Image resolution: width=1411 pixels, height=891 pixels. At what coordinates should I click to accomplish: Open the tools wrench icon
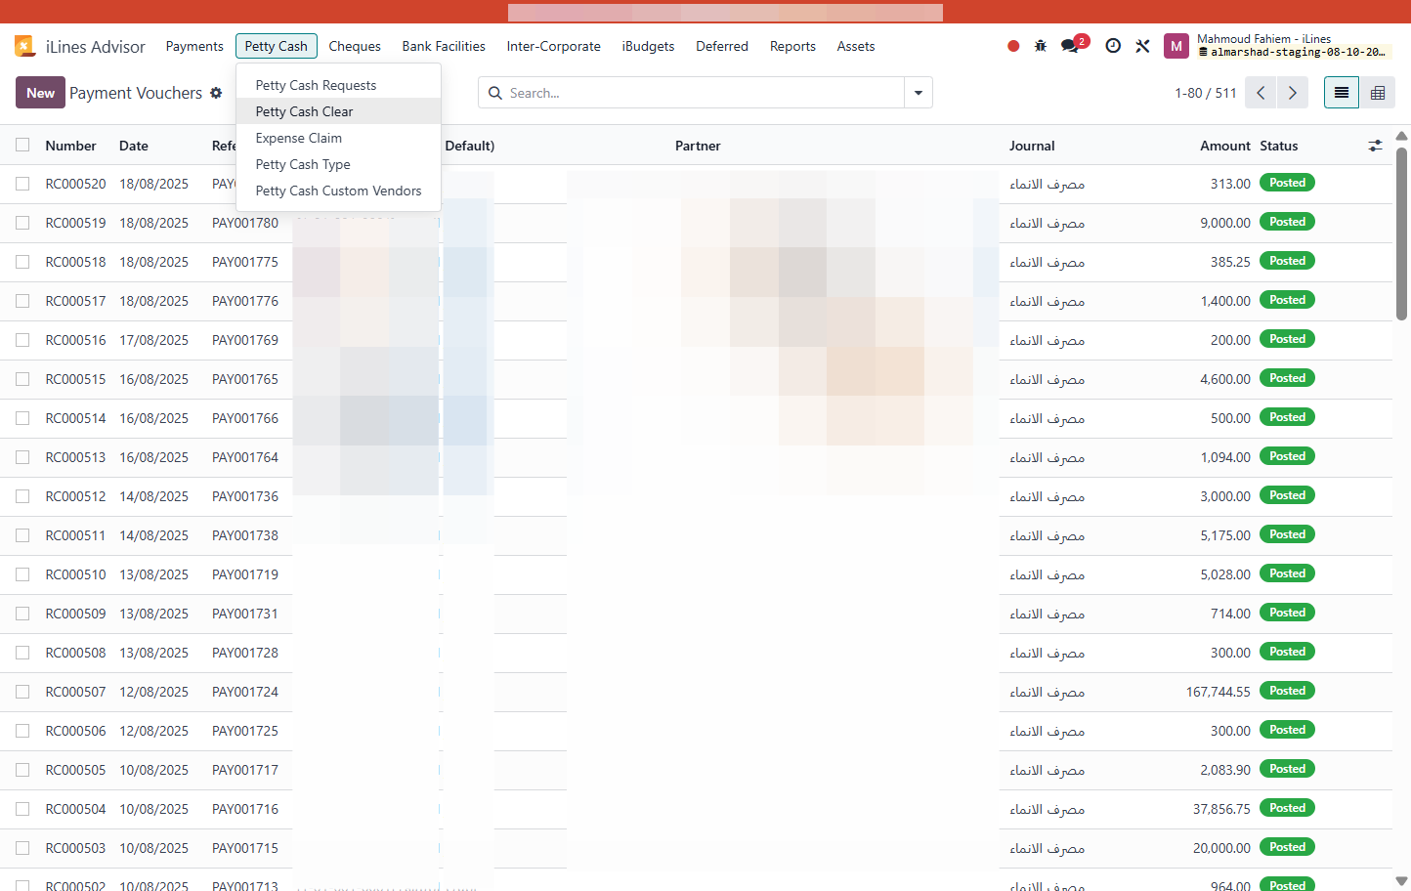point(1142,46)
